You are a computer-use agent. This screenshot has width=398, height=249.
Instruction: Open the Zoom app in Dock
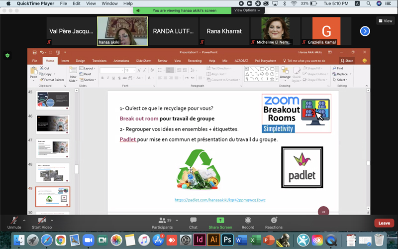[88, 240]
